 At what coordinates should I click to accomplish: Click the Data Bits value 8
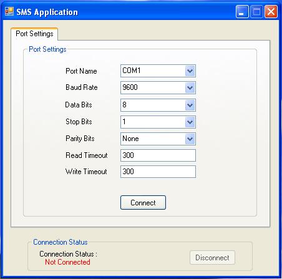click(x=124, y=105)
